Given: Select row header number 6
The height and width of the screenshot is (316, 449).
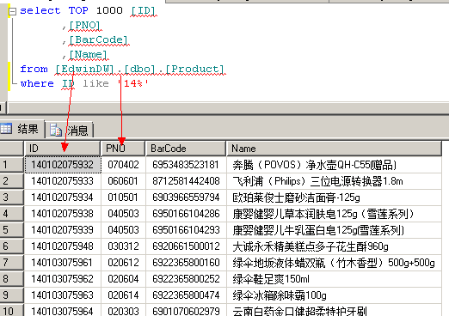Looking at the screenshot, I should 12,246.
